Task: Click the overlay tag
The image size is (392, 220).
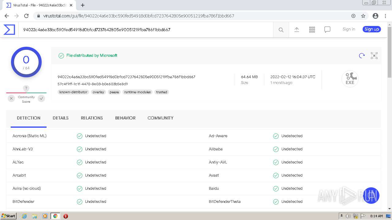Action: 98,92
